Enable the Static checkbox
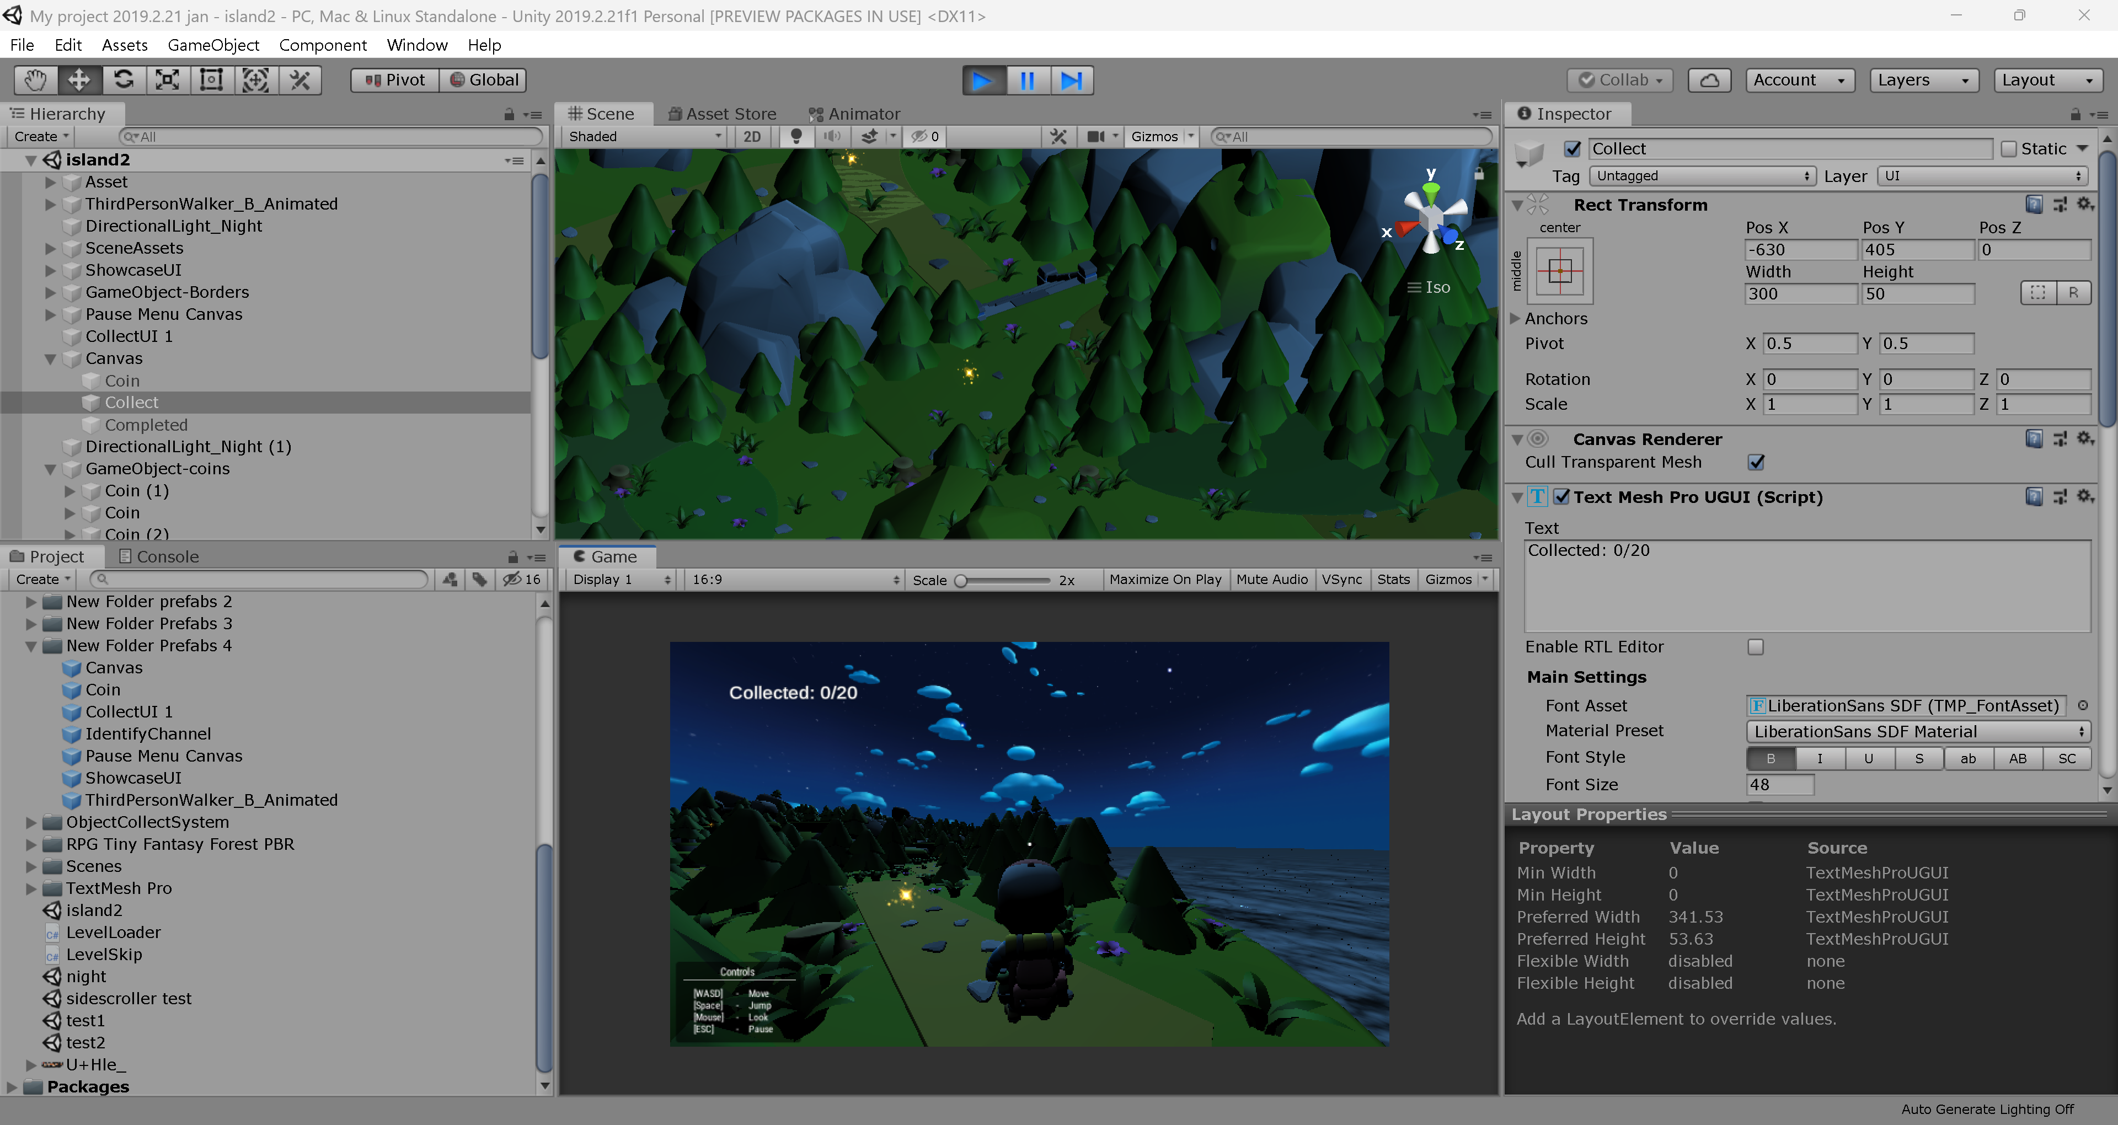The width and height of the screenshot is (2118, 1125). [x=2009, y=149]
